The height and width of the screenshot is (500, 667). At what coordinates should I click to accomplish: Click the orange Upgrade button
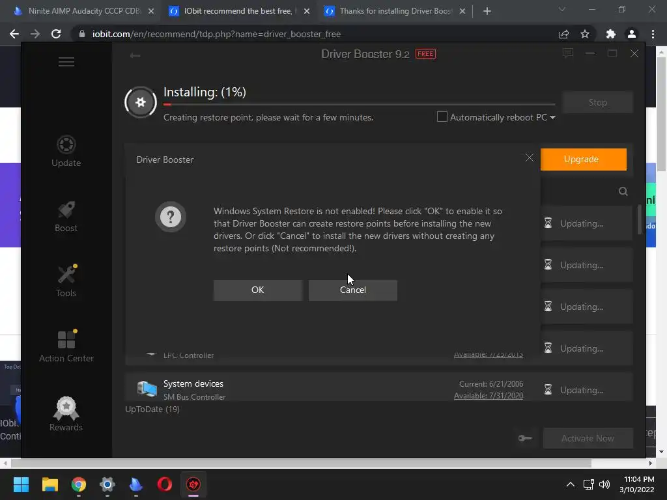click(x=583, y=160)
